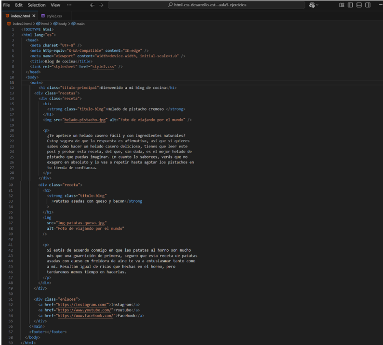Image resolution: width=383 pixels, height=345 pixels.
Task: Toggle the secondary side bar
Action: 368,5
